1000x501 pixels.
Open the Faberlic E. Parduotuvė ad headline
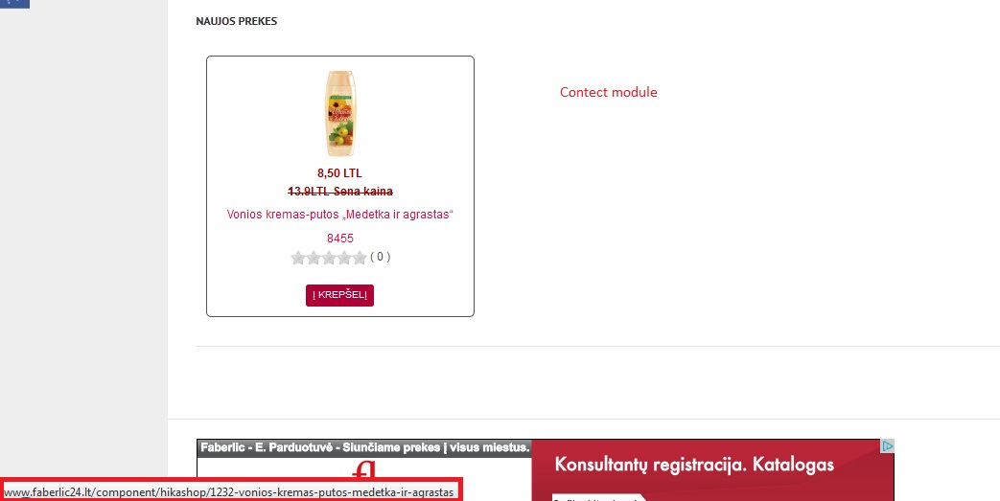(x=364, y=447)
